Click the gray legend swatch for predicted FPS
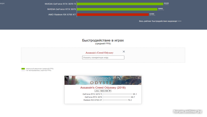 point(23,70)
